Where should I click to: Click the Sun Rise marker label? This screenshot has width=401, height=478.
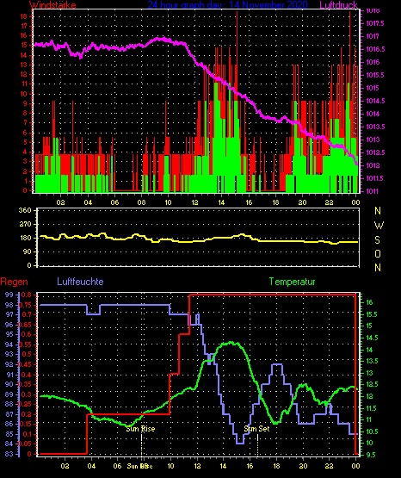pos(140,429)
